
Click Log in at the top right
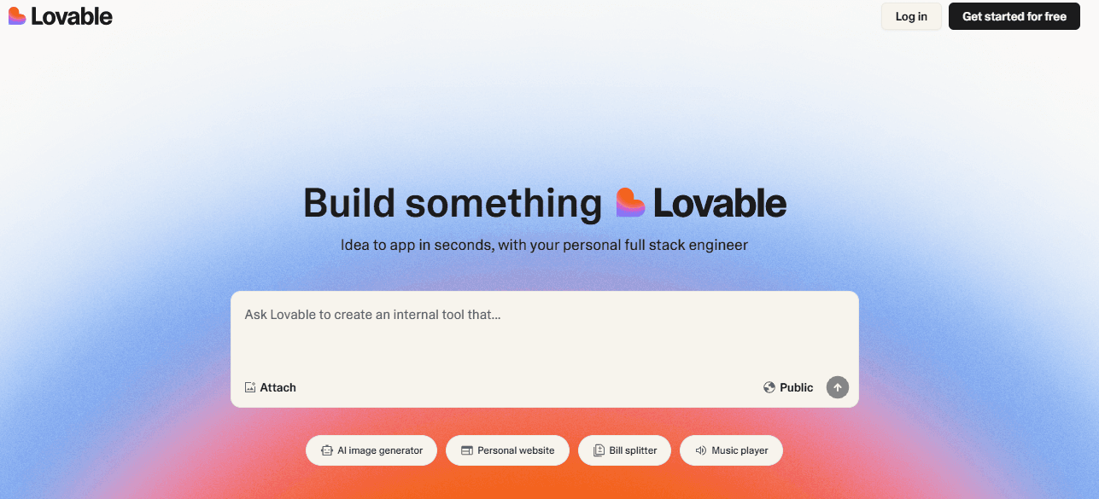coord(910,16)
